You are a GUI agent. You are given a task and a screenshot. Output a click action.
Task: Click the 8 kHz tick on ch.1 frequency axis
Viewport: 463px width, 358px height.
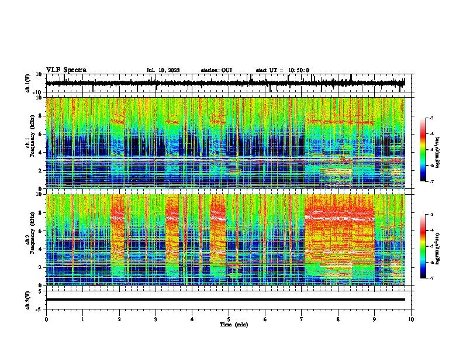point(41,116)
